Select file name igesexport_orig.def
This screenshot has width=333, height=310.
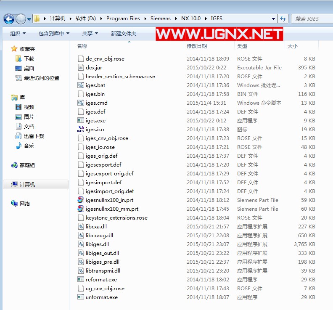(109, 174)
